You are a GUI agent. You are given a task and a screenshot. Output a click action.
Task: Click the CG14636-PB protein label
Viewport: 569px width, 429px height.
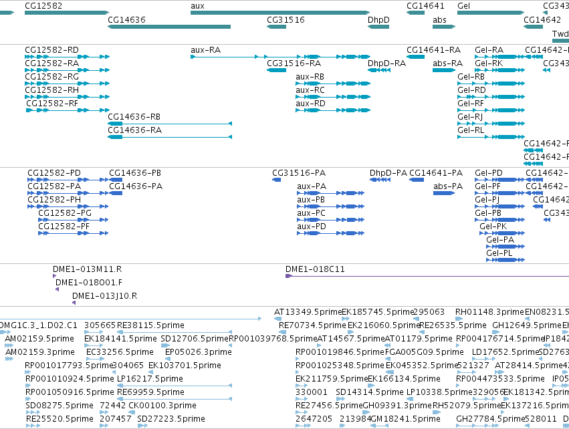(135, 173)
